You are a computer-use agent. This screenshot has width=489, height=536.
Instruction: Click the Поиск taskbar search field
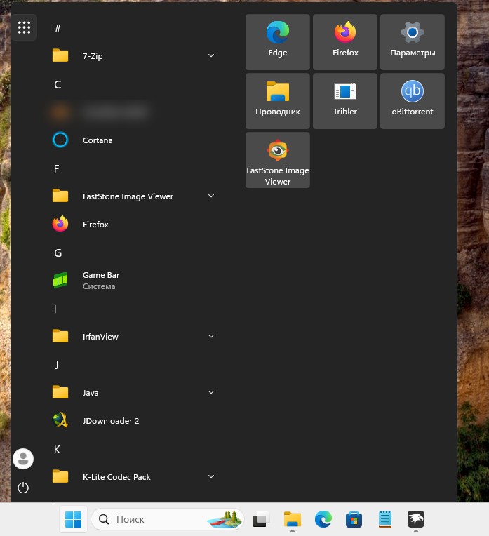click(168, 519)
